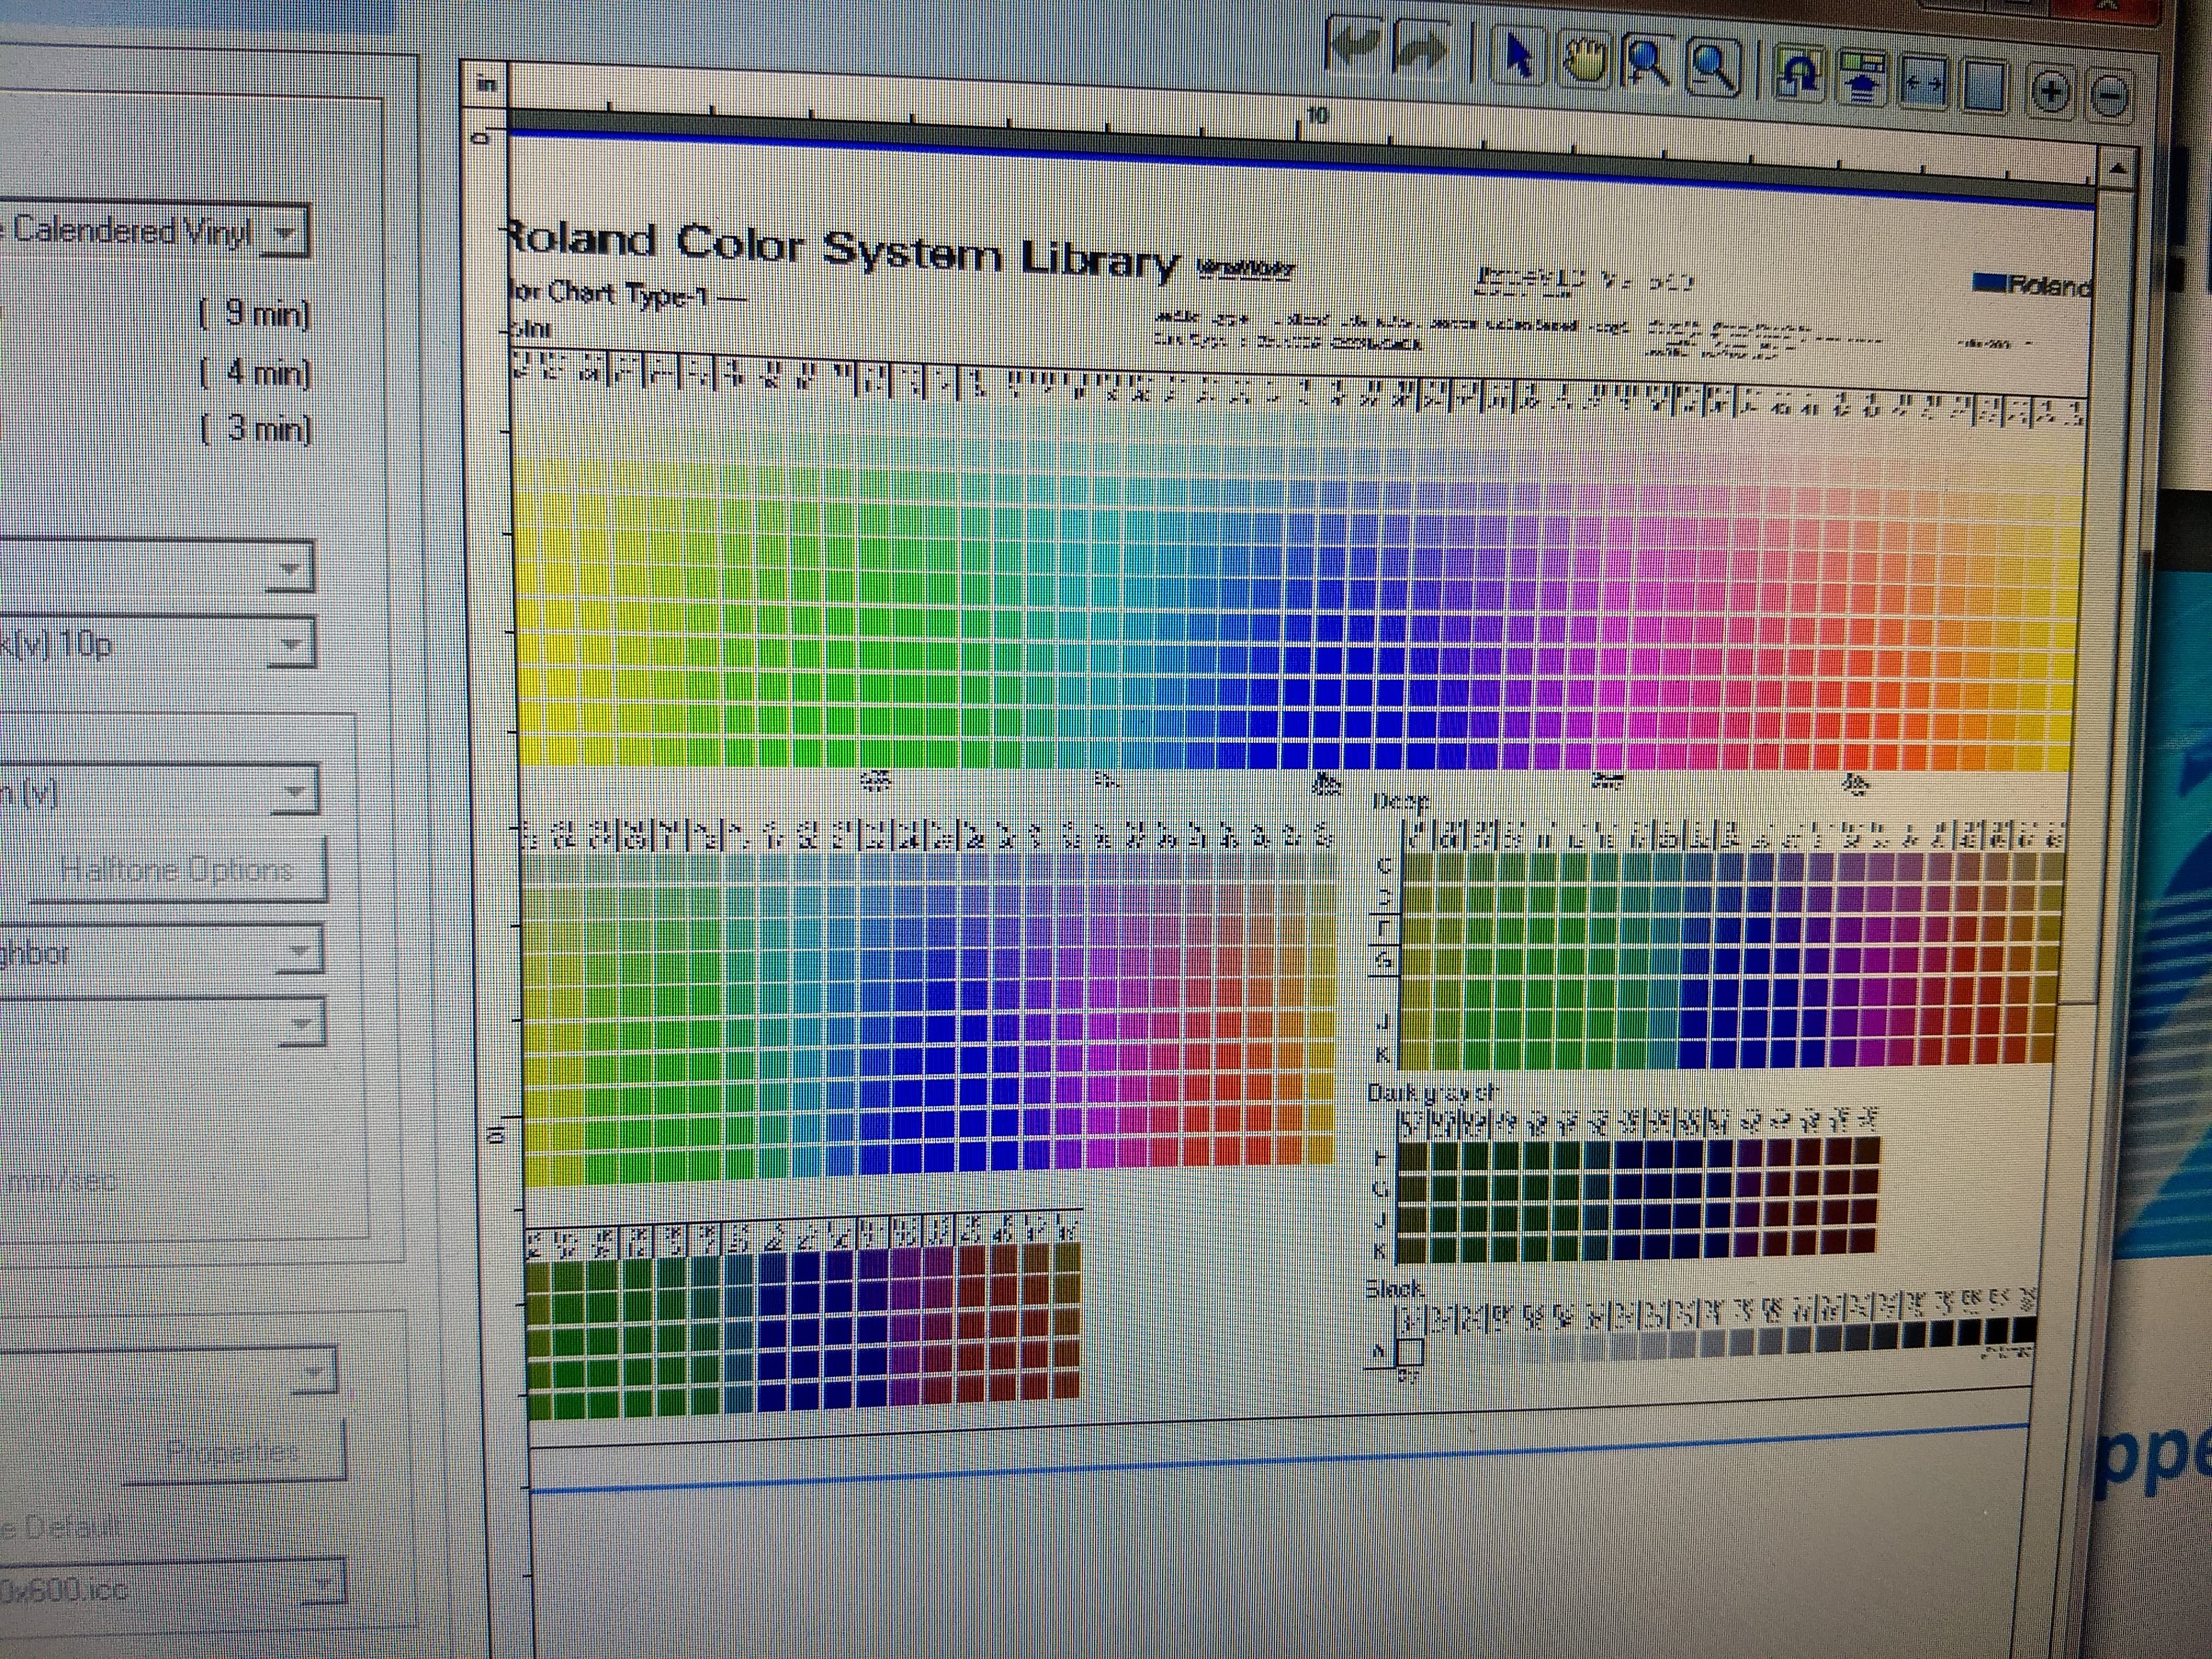The width and height of the screenshot is (2212, 1659).
Task: Click the round minus zoom button
Action: point(2110,97)
